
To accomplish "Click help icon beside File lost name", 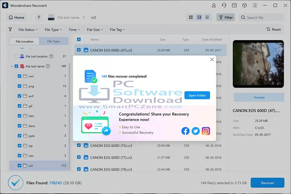I will coord(48,66).
